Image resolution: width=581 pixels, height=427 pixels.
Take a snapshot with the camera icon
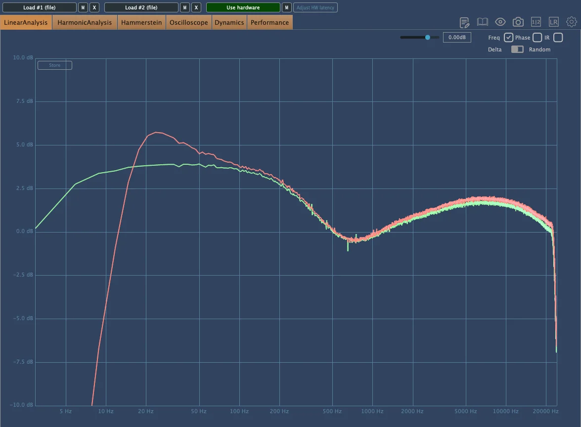(518, 22)
